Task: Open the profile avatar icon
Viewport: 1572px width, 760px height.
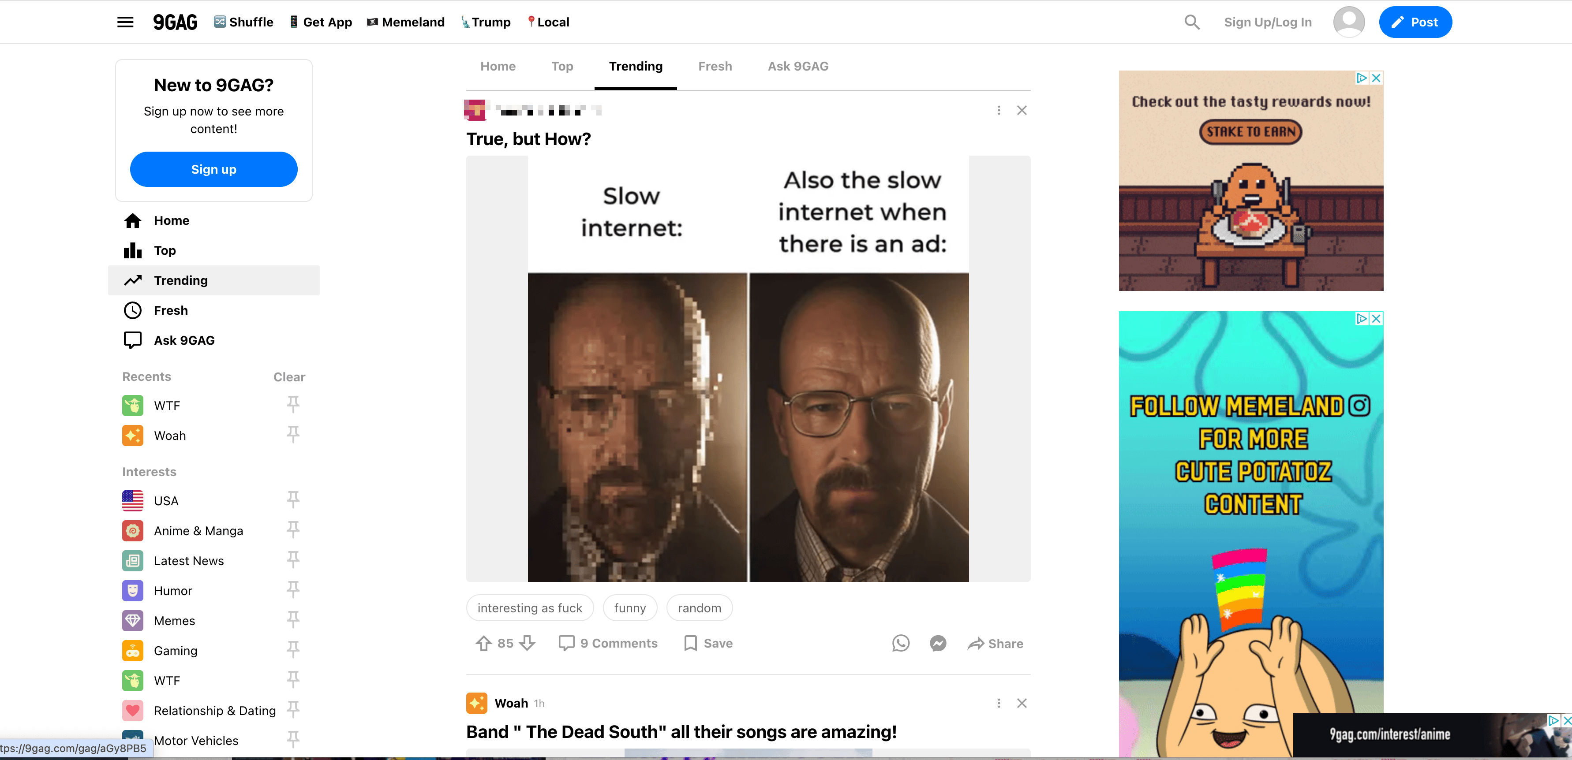Action: click(x=1349, y=22)
